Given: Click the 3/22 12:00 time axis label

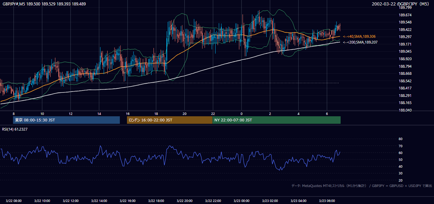Looking at the screenshot, I should click(x=71, y=201).
